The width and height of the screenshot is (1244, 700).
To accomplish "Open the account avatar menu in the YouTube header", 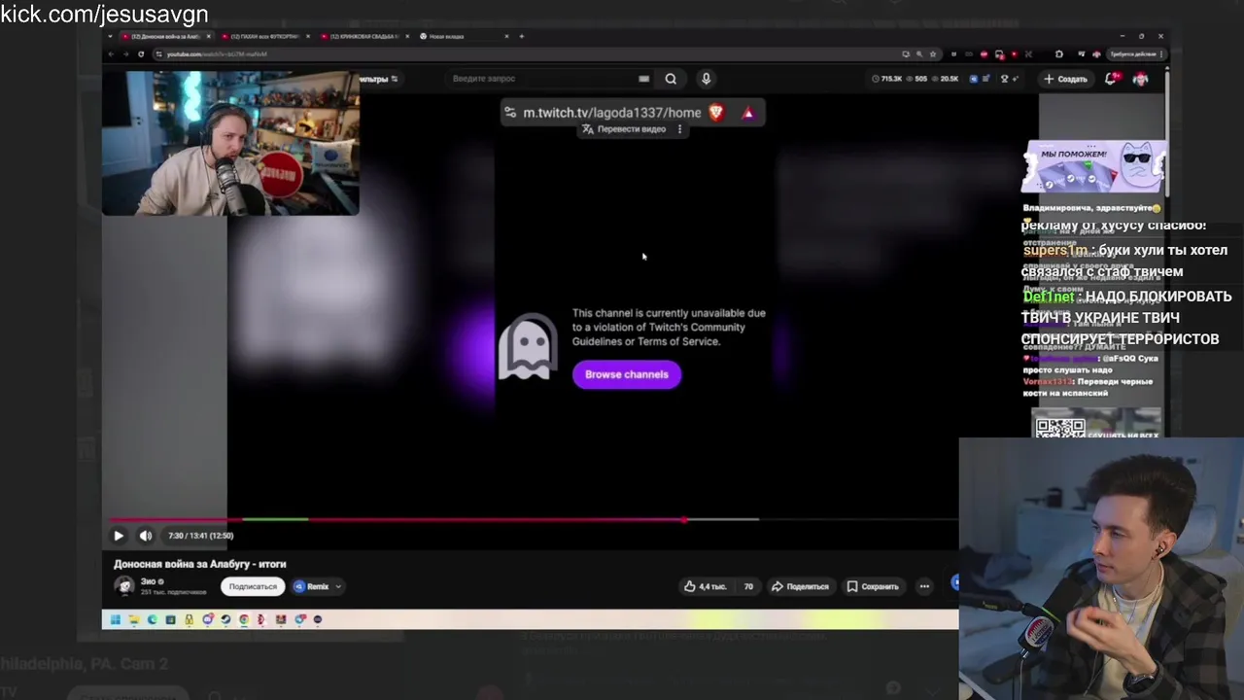I will pos(1141,79).
